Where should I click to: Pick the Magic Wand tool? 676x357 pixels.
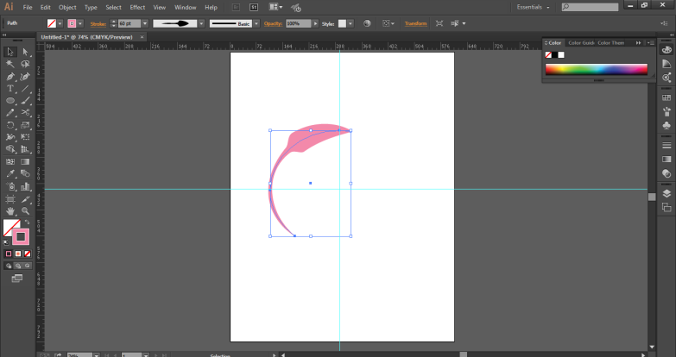(x=10, y=64)
